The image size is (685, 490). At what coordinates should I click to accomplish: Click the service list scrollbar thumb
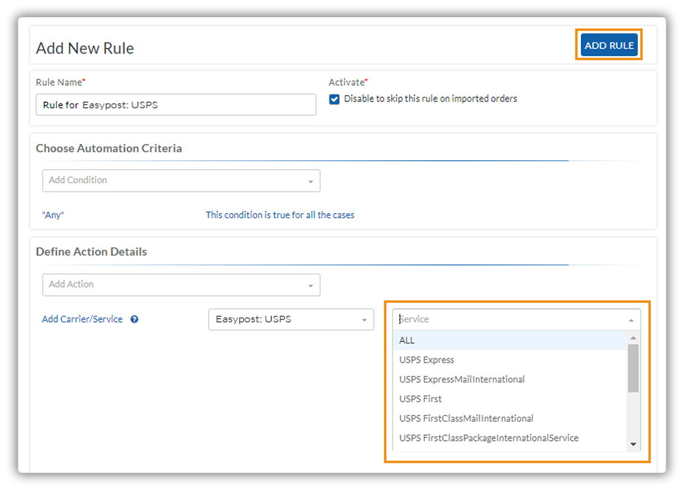click(633, 368)
